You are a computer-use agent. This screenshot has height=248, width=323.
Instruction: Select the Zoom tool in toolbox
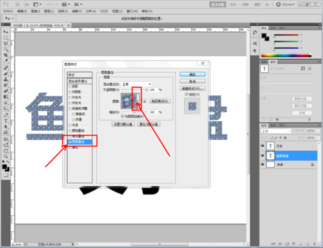[x=6, y=157]
